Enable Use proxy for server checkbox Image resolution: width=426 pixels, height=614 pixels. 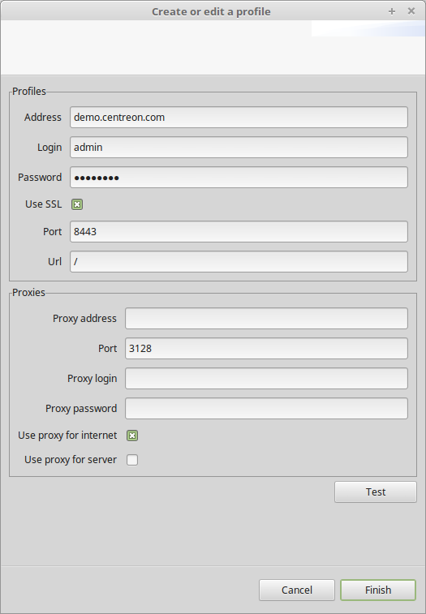tap(132, 460)
